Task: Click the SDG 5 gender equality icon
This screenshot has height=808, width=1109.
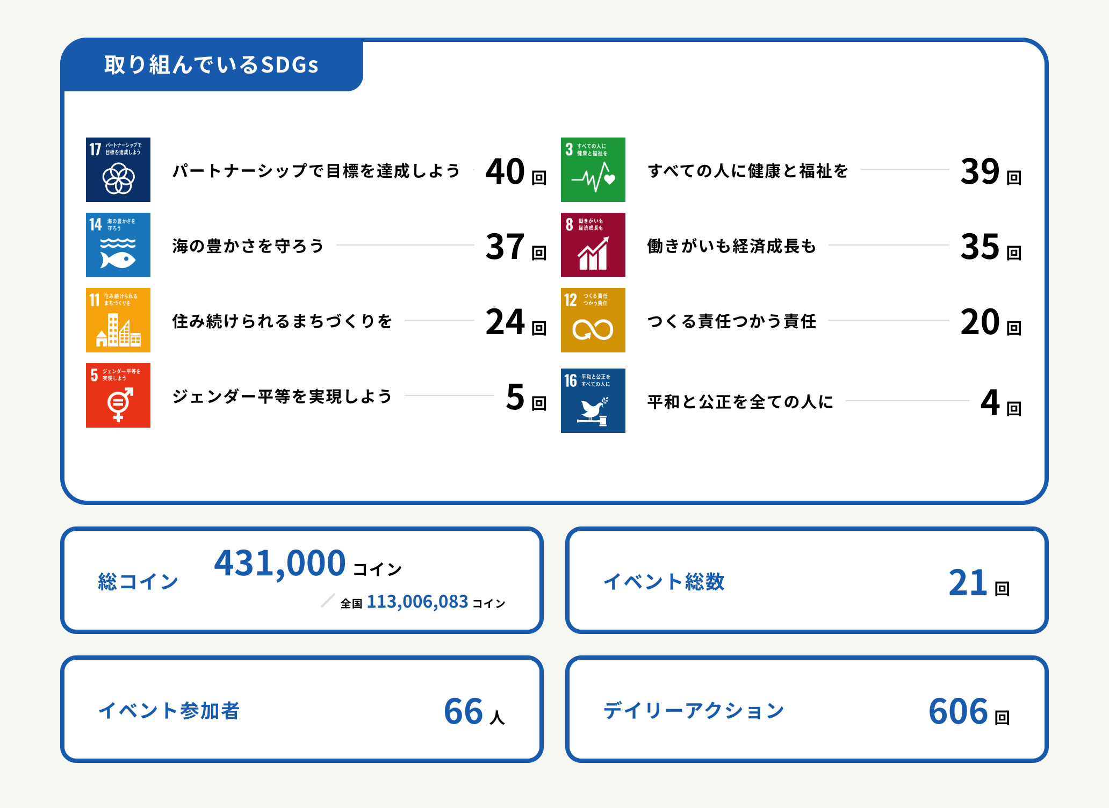Action: click(118, 395)
